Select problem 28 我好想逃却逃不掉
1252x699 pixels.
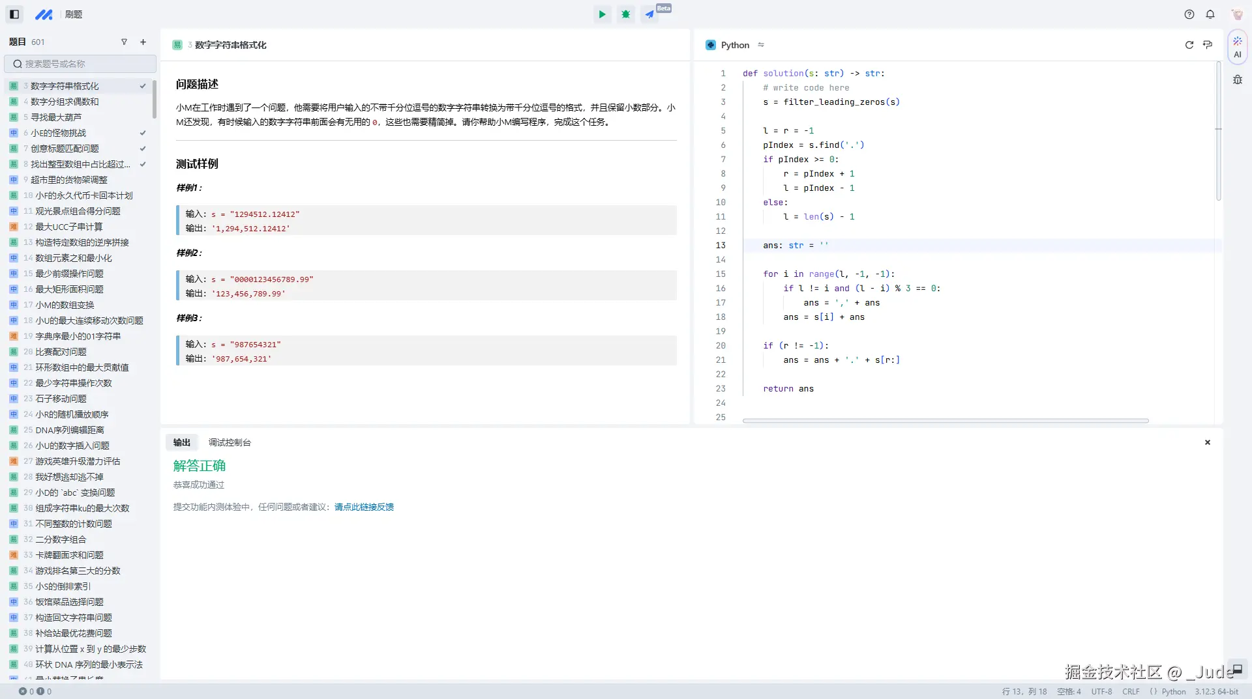pos(78,477)
